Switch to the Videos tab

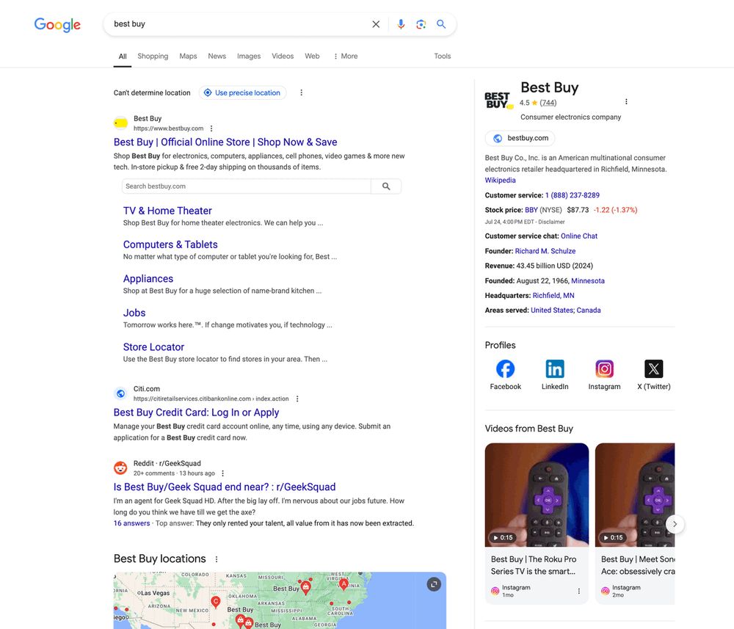point(283,57)
